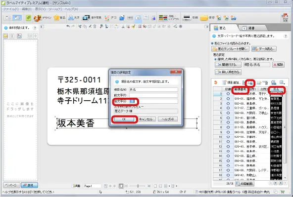Toggle print circle for row 10
The image size is (293, 197).
(x=228, y=137)
